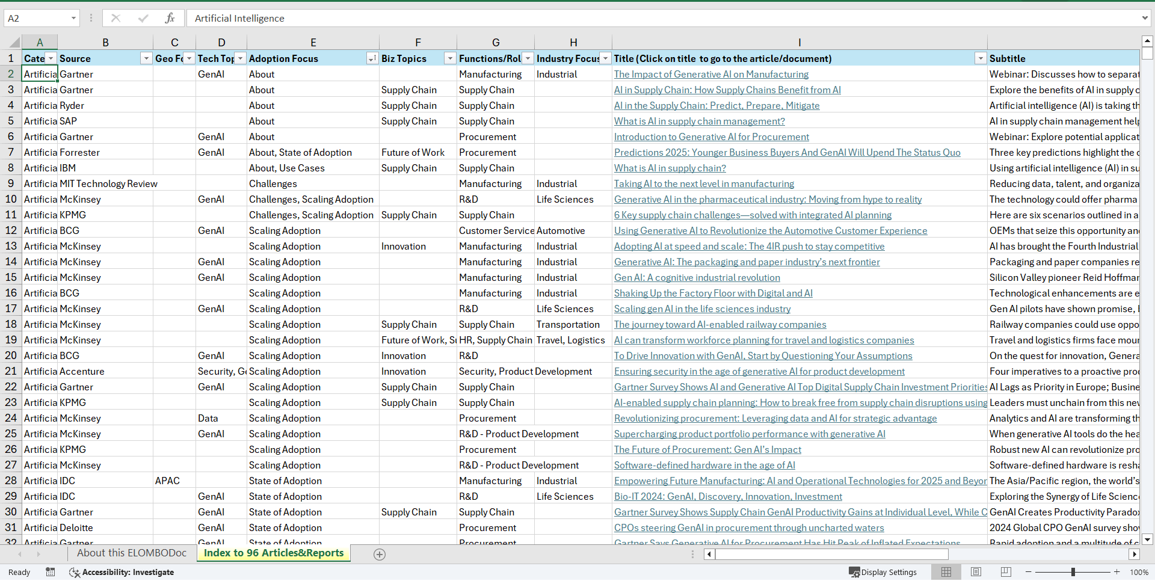Open the Tech Topic filter dropdown
The width and height of the screenshot is (1155, 581).
click(x=241, y=58)
